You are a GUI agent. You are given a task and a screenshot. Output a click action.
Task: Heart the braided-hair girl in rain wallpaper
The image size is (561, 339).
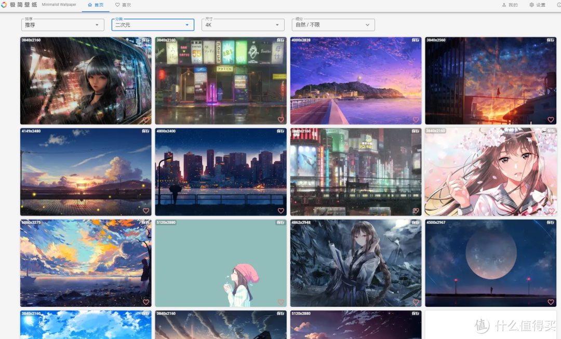[416, 302]
